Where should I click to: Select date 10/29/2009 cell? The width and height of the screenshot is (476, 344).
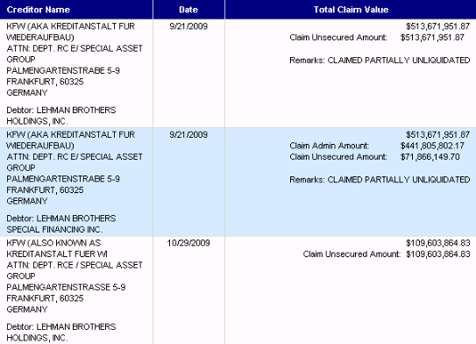(x=188, y=243)
